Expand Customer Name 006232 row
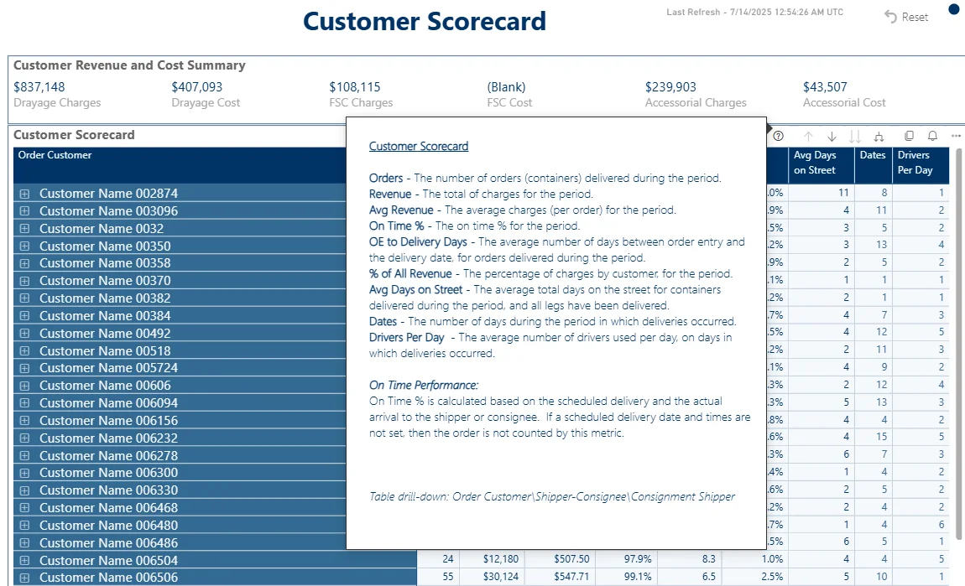The width and height of the screenshot is (965, 586). [x=24, y=438]
